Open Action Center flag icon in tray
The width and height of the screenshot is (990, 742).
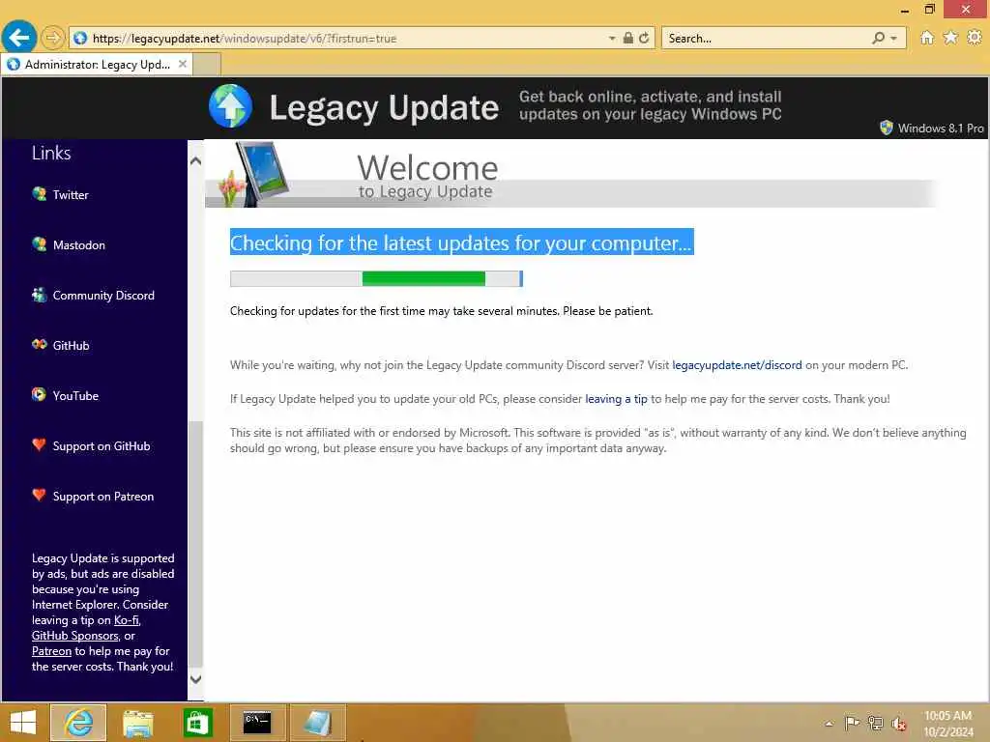coord(852,723)
